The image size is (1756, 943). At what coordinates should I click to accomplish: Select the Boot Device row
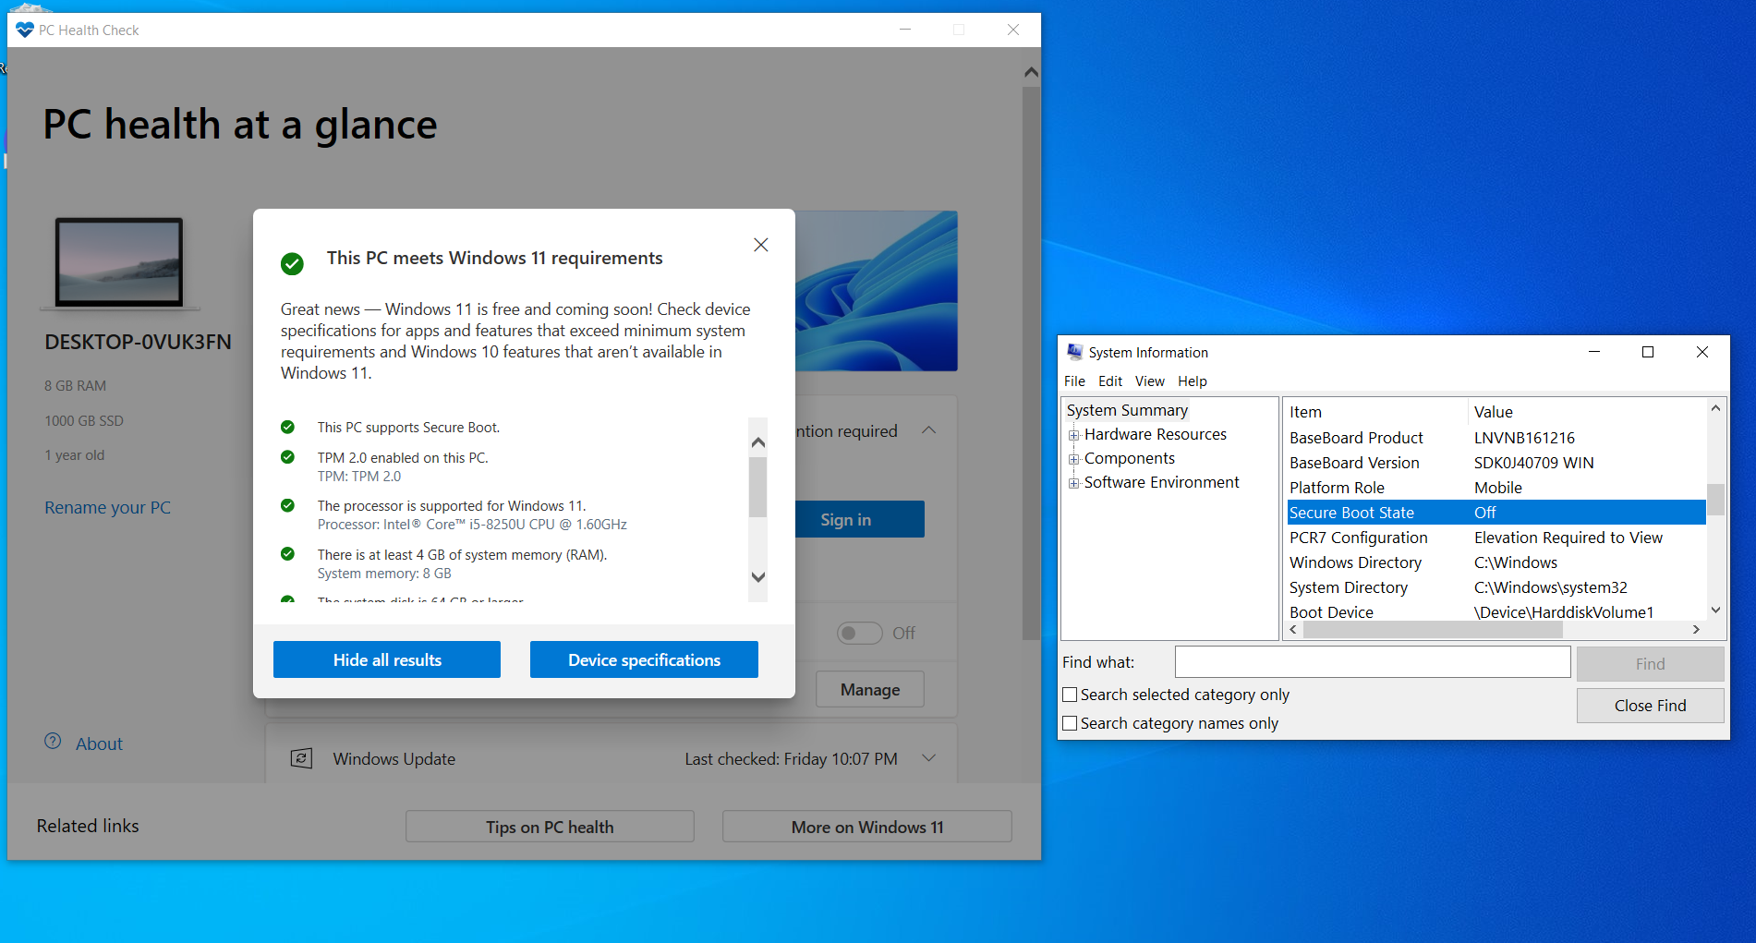1496,611
